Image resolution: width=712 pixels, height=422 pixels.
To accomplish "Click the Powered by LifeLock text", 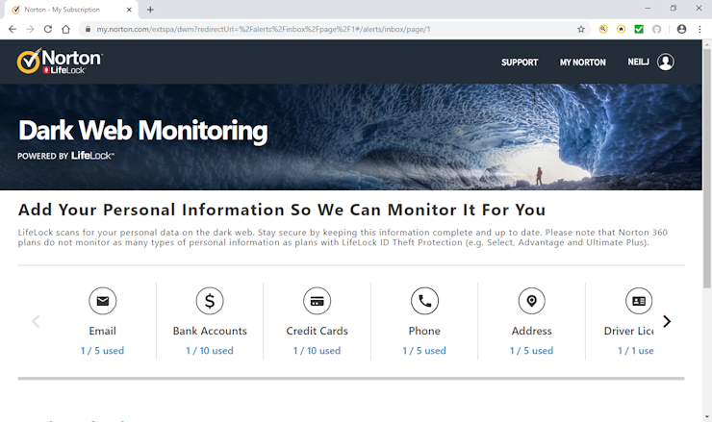I will (65, 156).
